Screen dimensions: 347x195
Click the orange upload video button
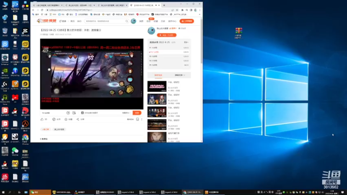187,21
